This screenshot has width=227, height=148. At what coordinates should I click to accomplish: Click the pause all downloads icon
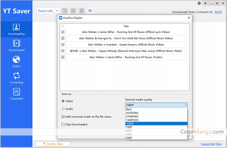click(73, 11)
